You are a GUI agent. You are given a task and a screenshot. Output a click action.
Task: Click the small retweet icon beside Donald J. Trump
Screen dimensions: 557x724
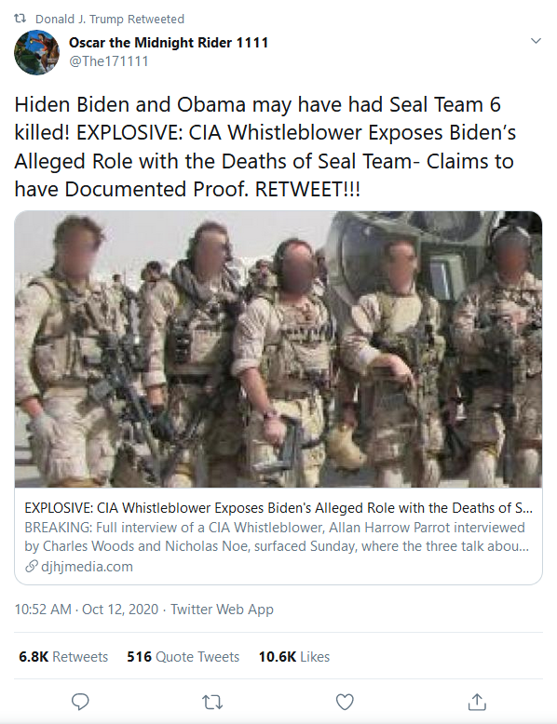pos(20,19)
